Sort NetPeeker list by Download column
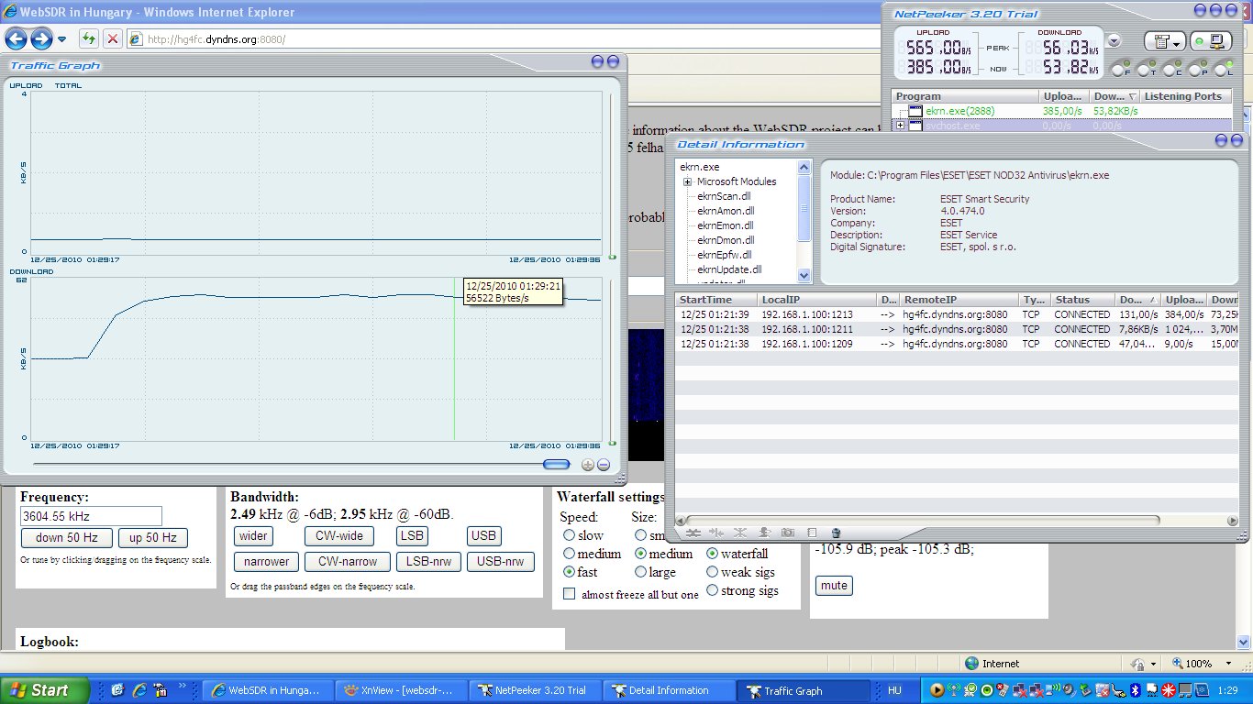 (x=1114, y=96)
